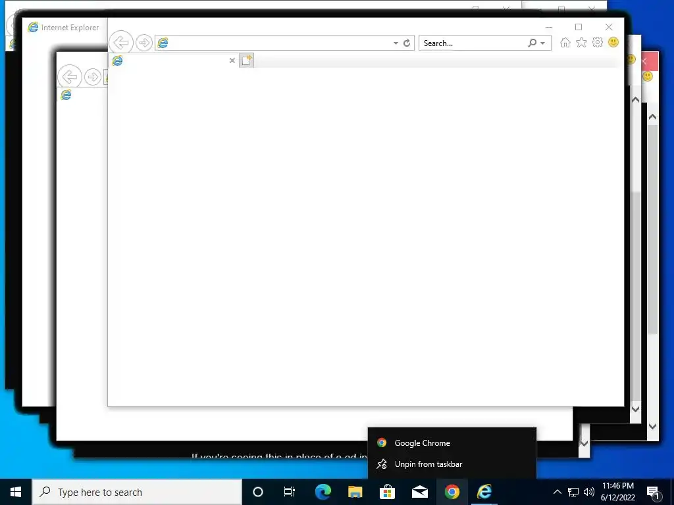Go to the Home page via the house icon
The width and height of the screenshot is (674, 505).
pyautogui.click(x=565, y=42)
